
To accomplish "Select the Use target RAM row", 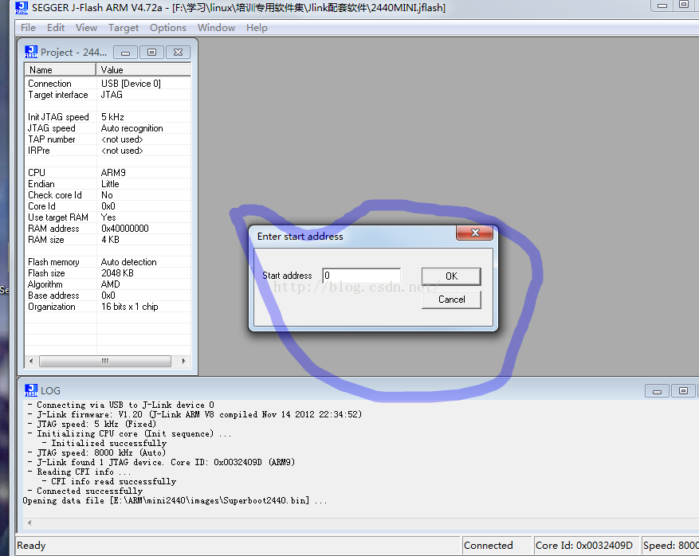I will pyautogui.click(x=108, y=217).
